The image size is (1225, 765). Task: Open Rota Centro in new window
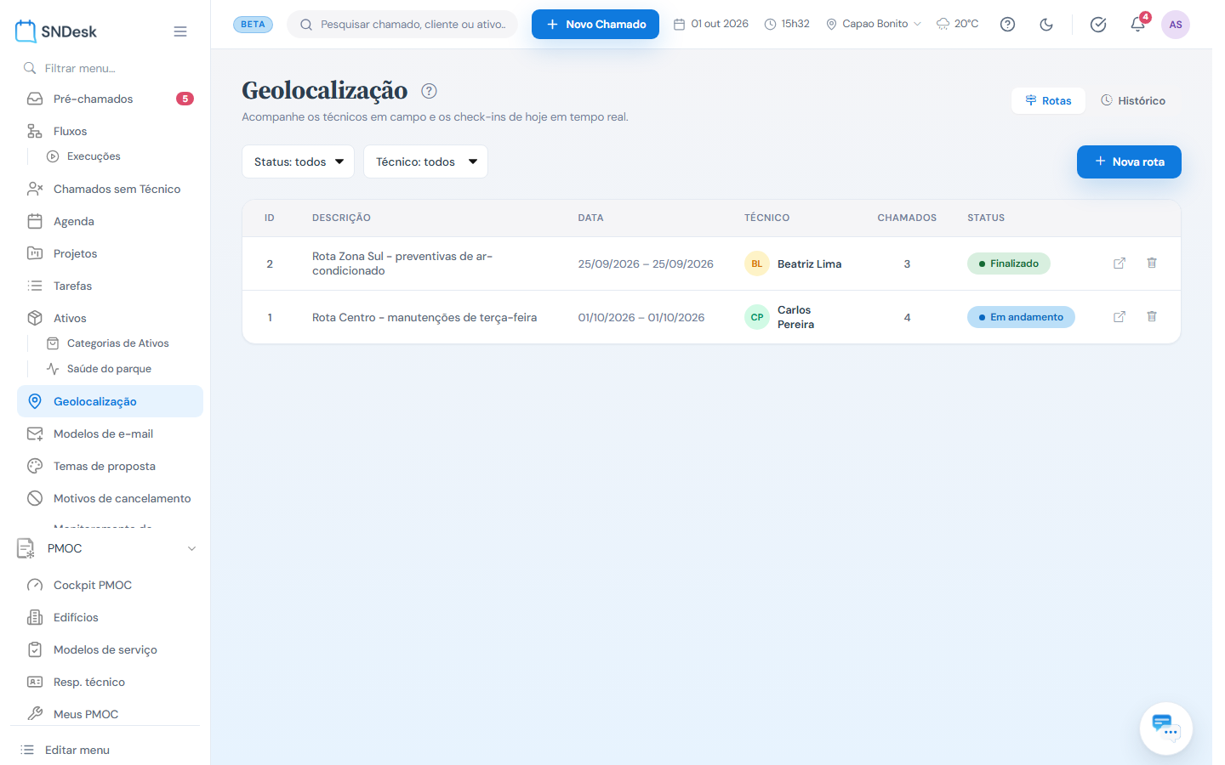pyautogui.click(x=1120, y=317)
